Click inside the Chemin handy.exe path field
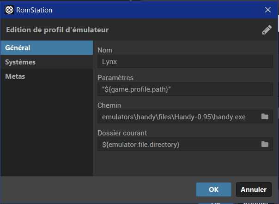This screenshot has width=279, height=204. click(x=178, y=117)
